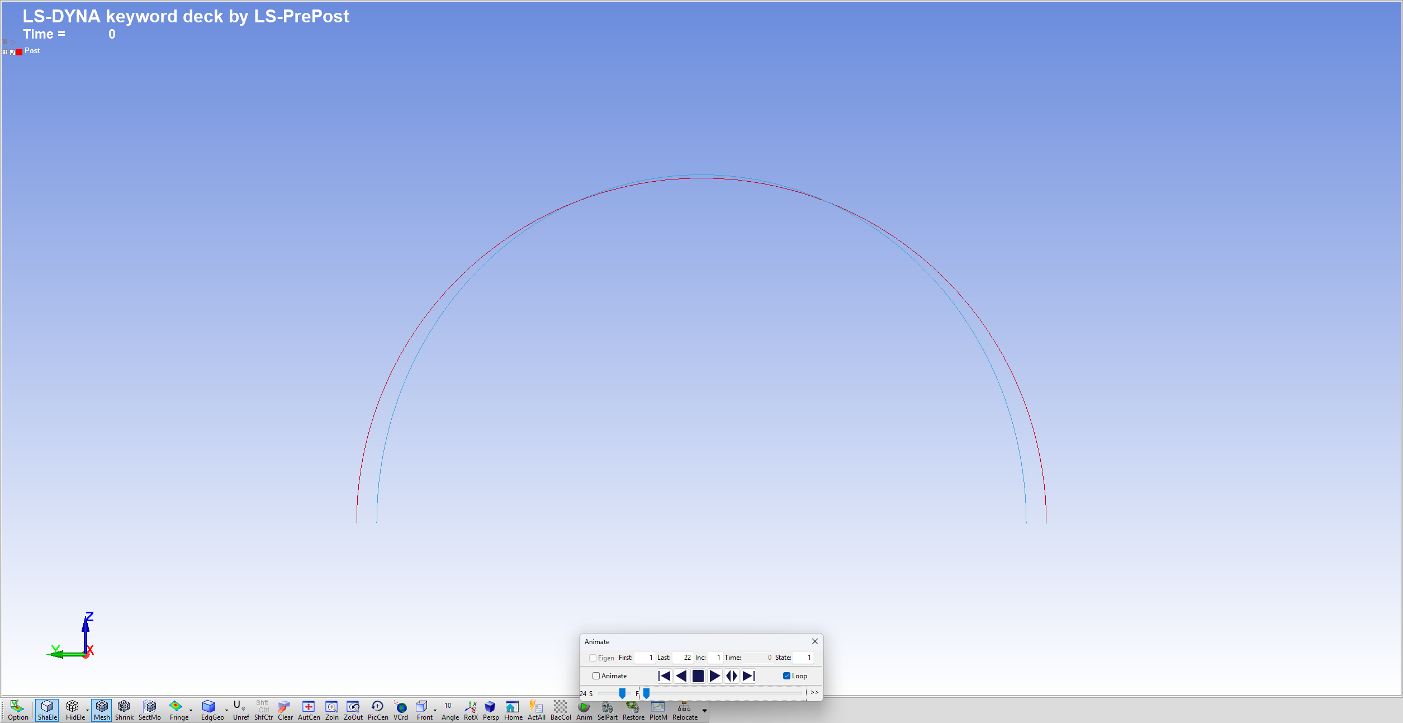Click the Last state input field

click(682, 658)
